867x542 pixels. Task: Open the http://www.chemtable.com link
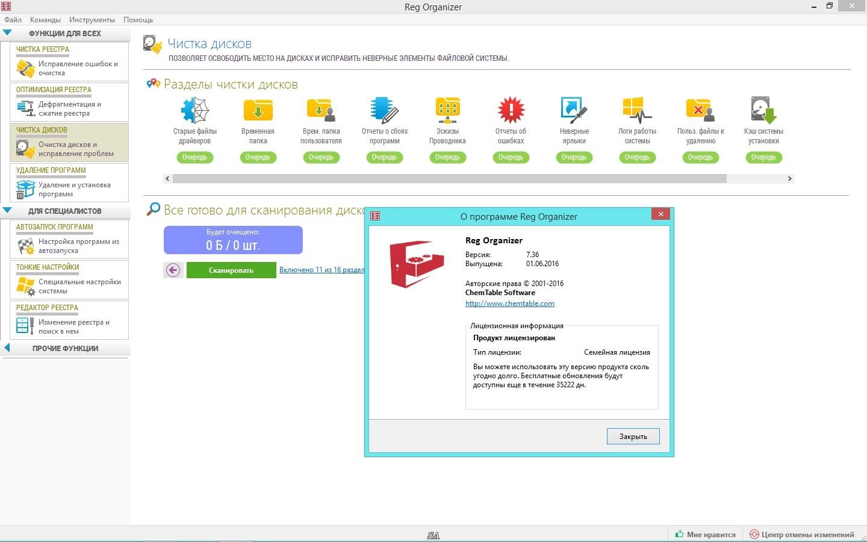tap(509, 304)
